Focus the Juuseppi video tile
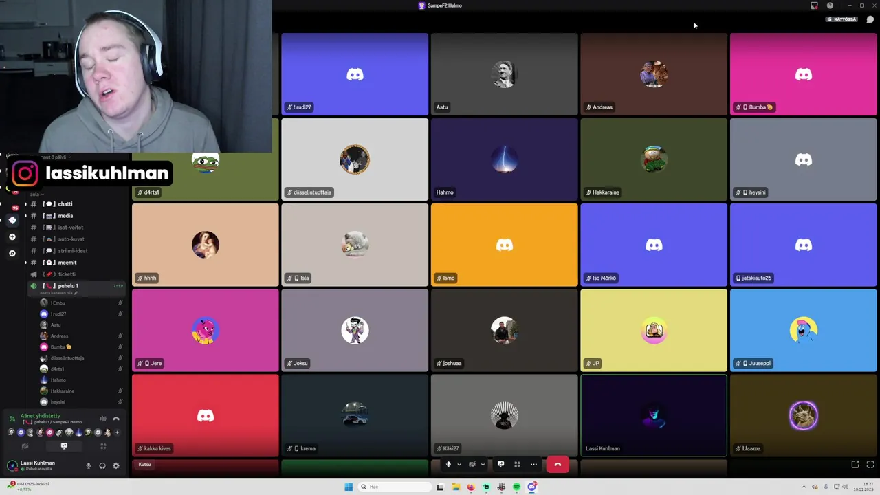This screenshot has height=495, width=880. click(x=803, y=330)
